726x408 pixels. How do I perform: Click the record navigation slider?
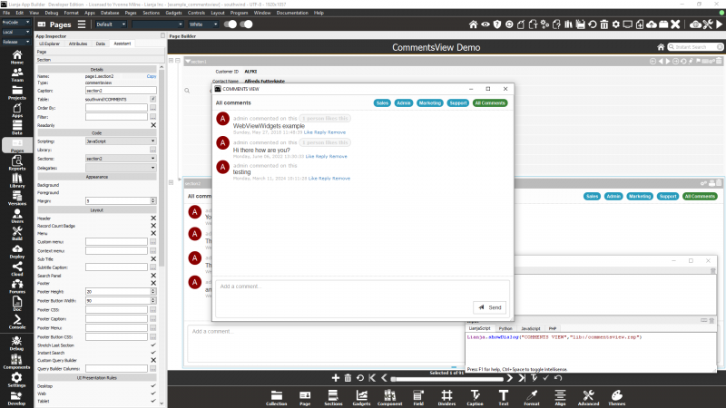click(x=446, y=379)
